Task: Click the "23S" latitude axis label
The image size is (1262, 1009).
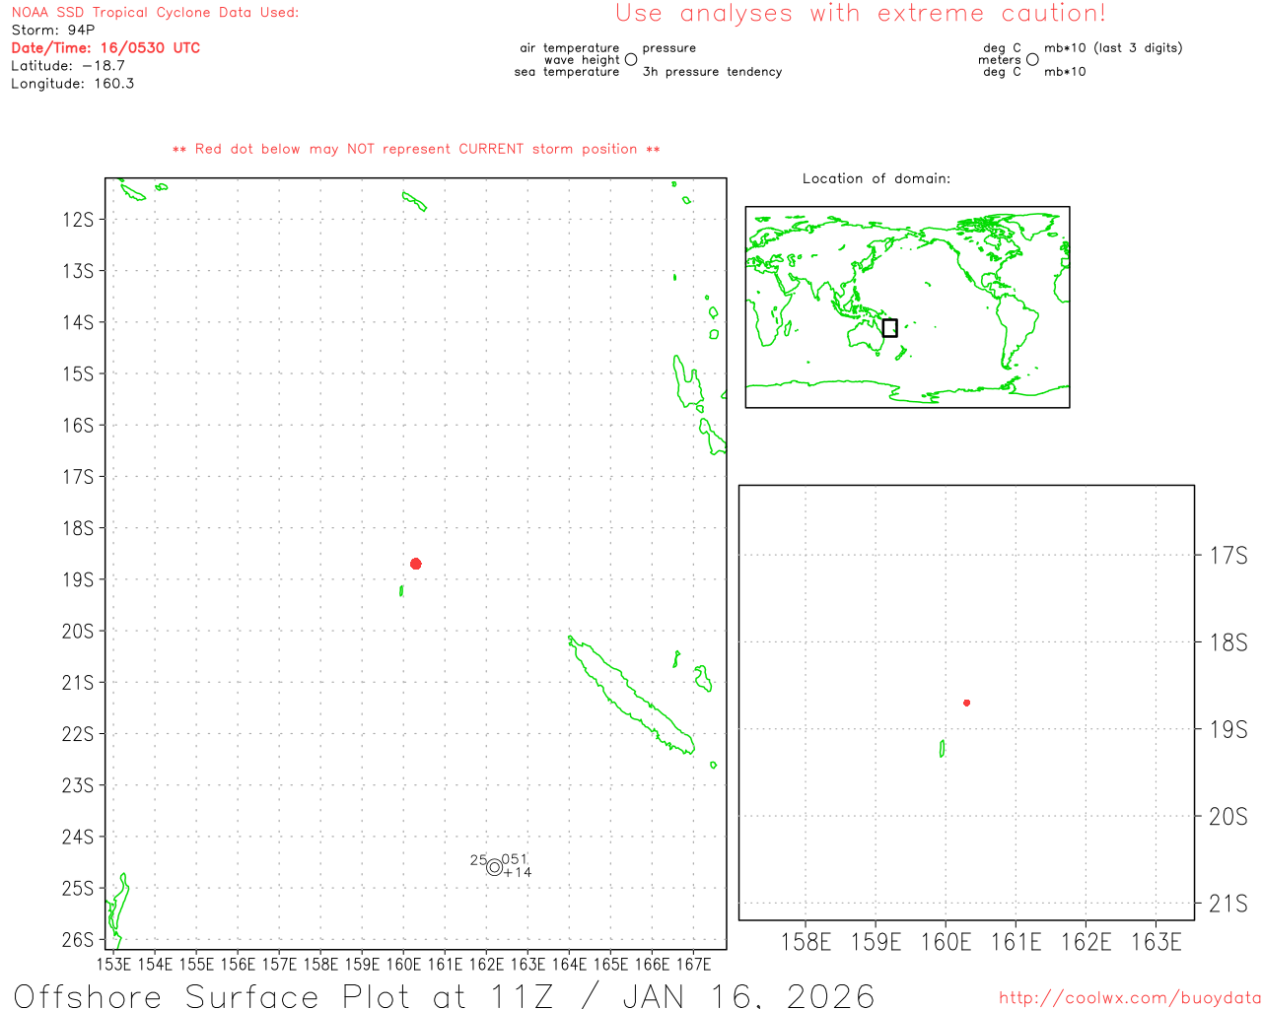Action: tap(78, 785)
